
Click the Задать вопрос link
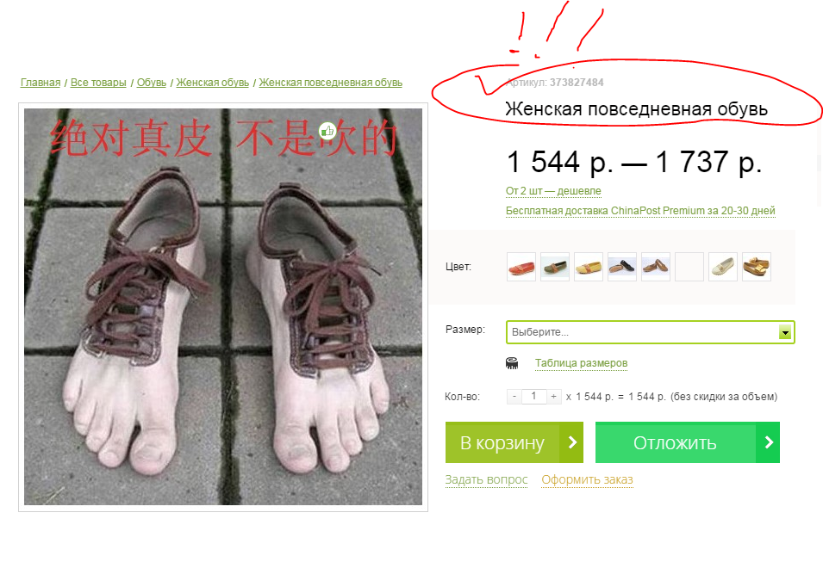pyautogui.click(x=486, y=479)
